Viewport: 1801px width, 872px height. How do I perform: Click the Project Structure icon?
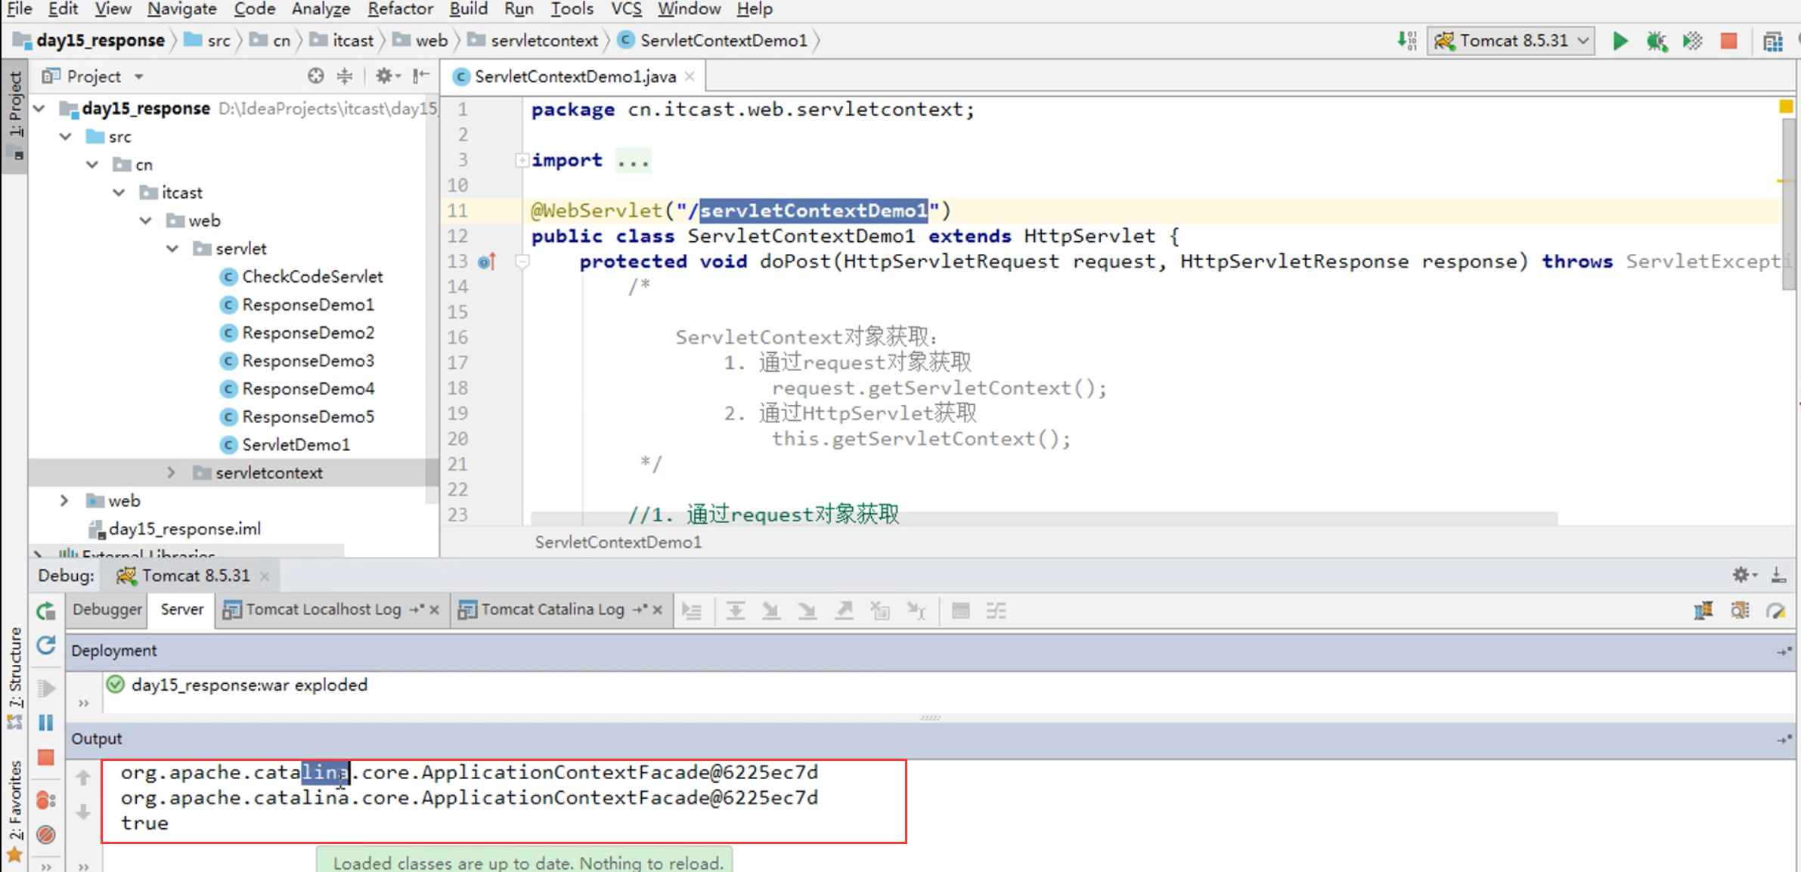click(1772, 41)
